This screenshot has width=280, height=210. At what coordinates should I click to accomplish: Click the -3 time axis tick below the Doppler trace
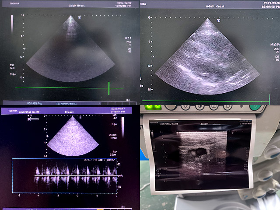(x=58, y=196)
